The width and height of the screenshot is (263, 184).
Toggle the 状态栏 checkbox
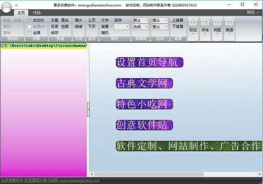click(x=29, y=20)
